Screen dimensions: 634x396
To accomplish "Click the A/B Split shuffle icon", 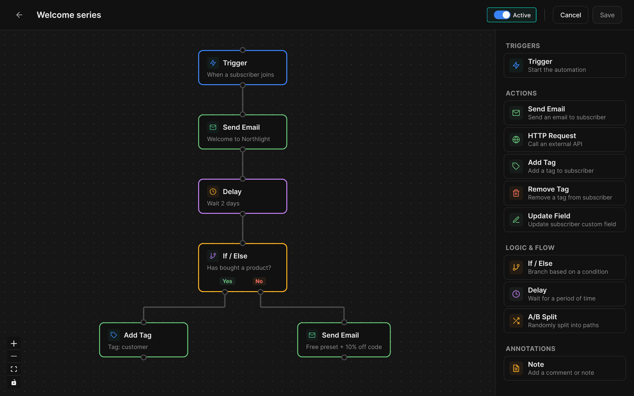I will [516, 321].
